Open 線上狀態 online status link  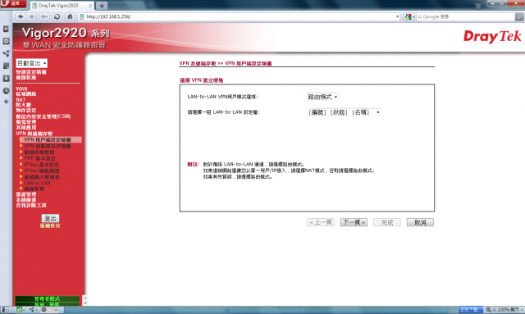click(26, 77)
